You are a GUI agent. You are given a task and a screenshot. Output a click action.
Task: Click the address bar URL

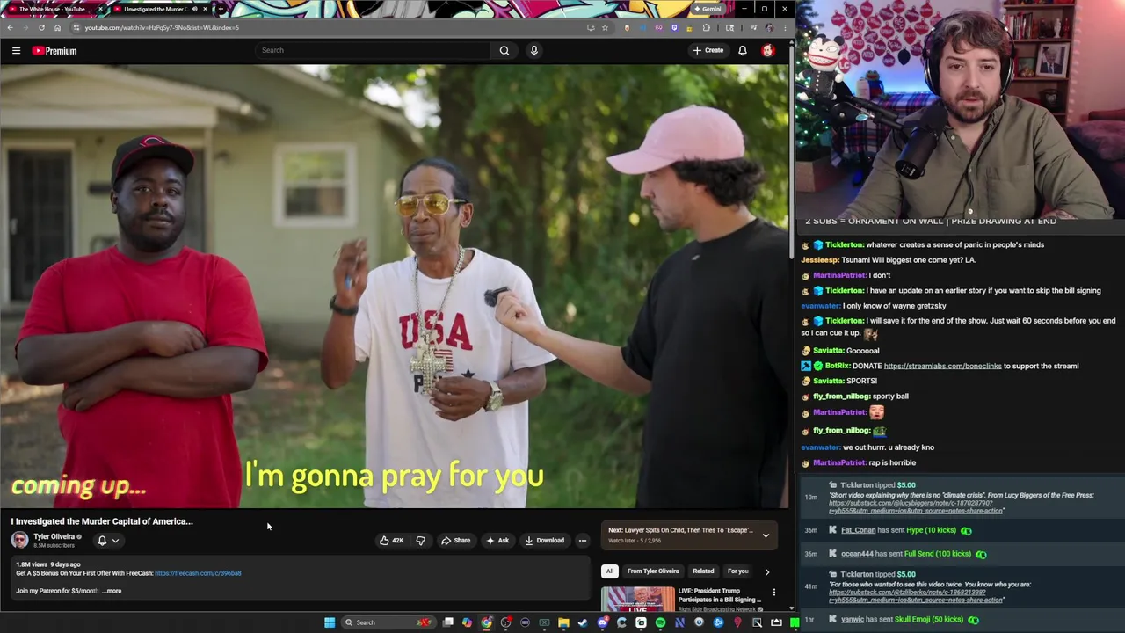click(162, 27)
